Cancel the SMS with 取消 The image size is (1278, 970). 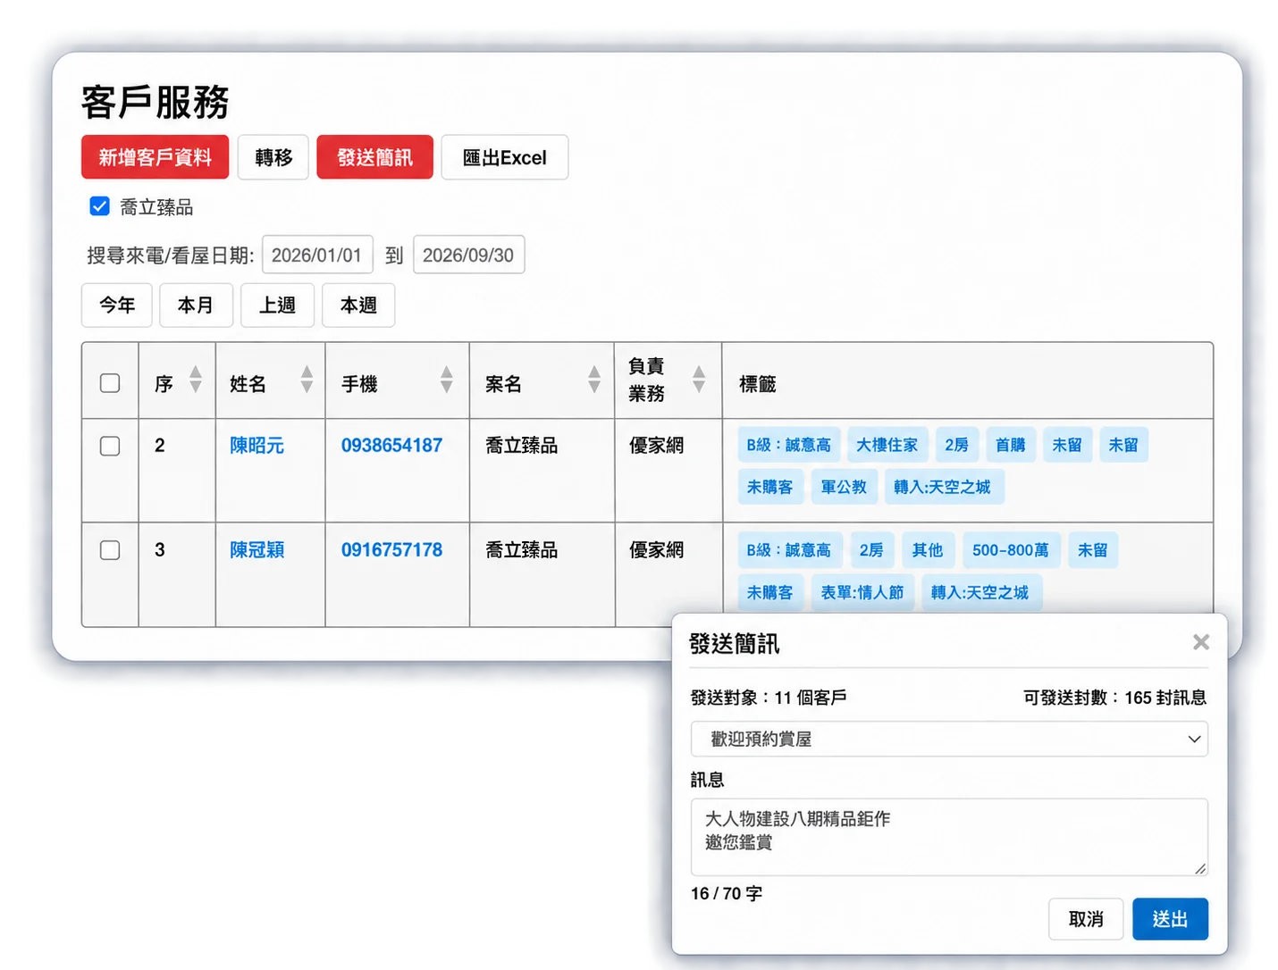coord(1086,919)
